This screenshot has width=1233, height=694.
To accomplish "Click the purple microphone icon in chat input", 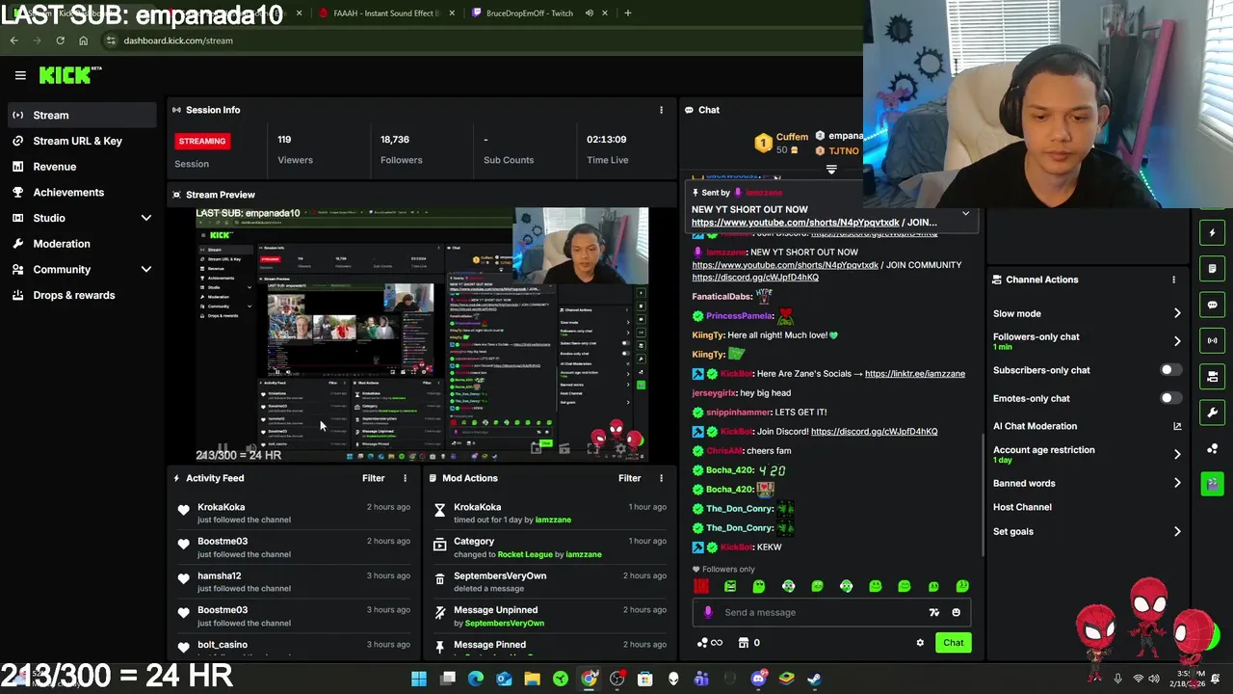I will click(708, 612).
